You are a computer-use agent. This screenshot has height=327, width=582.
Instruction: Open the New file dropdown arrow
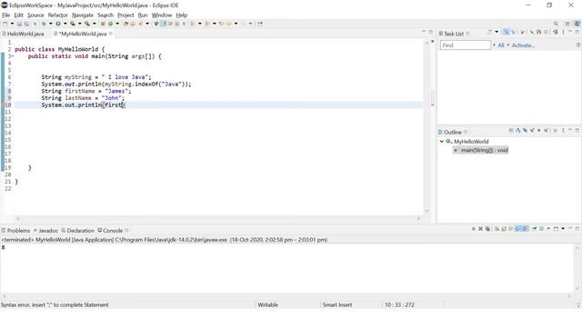12,24
